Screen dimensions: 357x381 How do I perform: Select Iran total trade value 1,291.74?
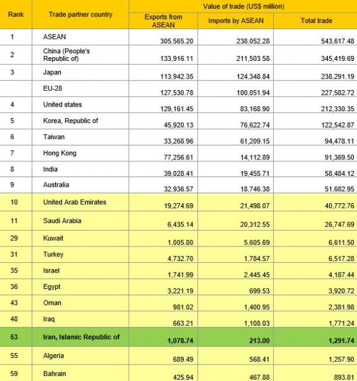(x=341, y=340)
